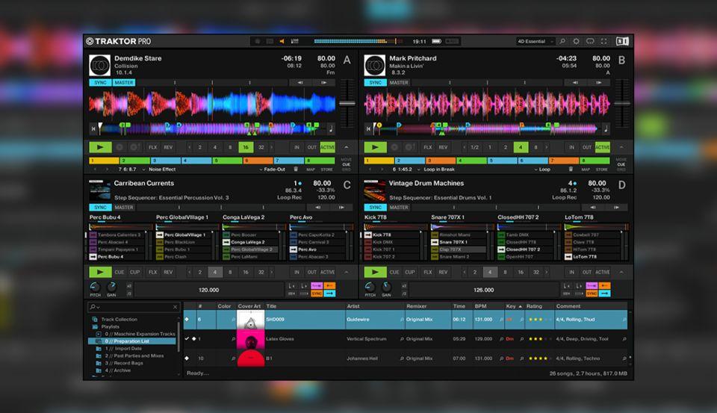Start playback on Deck A
This screenshot has width=717, height=413.
[100, 147]
